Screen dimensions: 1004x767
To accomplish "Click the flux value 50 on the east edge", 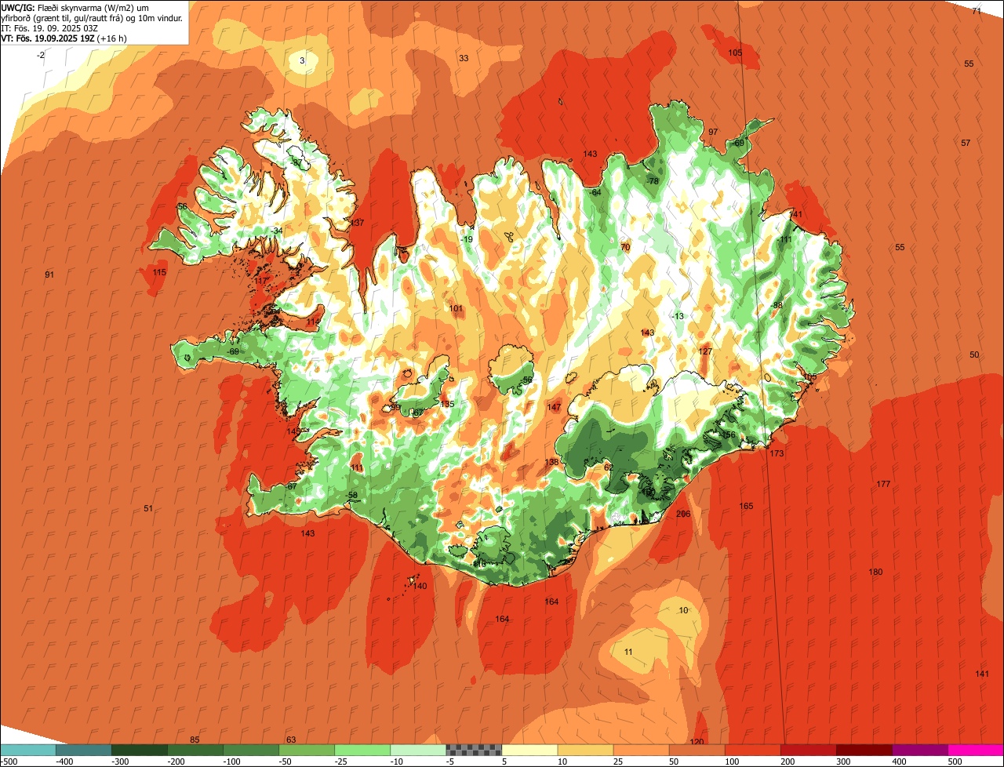I will click(x=974, y=354).
